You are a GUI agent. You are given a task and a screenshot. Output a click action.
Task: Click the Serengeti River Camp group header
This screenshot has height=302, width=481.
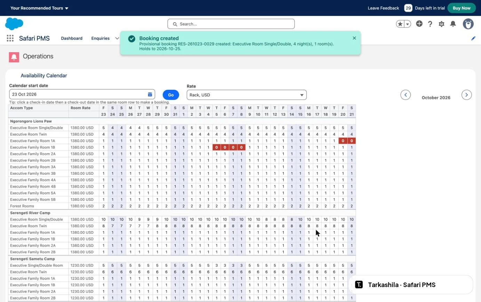pyautogui.click(x=30, y=213)
